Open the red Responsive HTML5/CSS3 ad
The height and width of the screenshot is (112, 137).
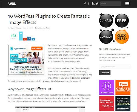pos(107,104)
